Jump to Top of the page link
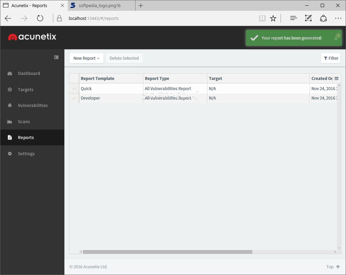 pyautogui.click(x=333, y=267)
